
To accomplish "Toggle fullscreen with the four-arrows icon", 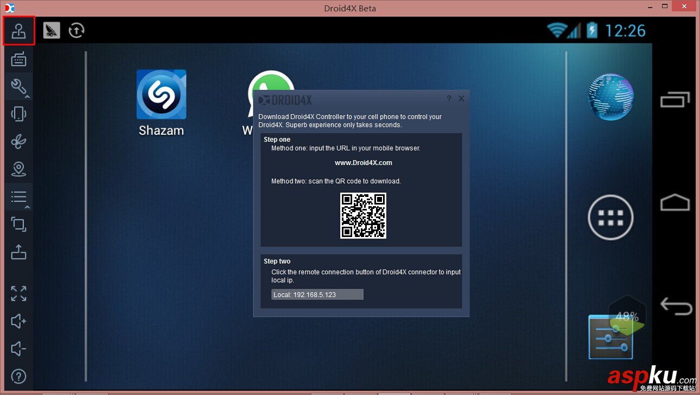I will pyautogui.click(x=19, y=293).
